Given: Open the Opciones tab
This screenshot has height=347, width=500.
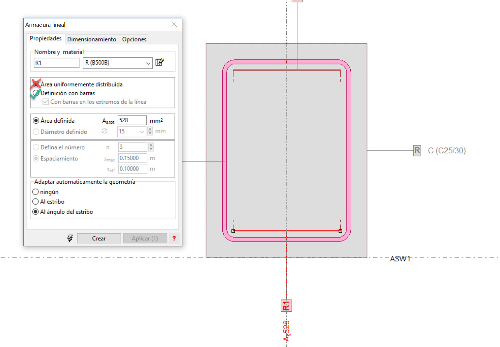Looking at the screenshot, I should pos(134,39).
